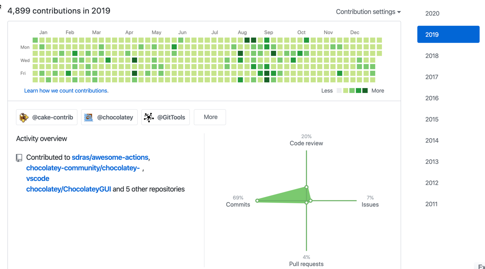Click the GitTools organization logo icon

pyautogui.click(x=149, y=117)
